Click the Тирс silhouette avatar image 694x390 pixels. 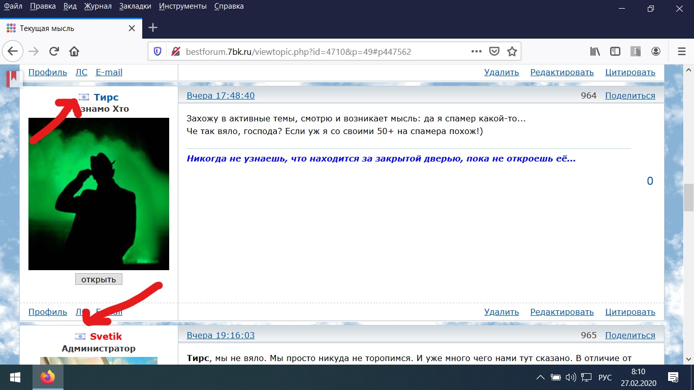point(99,194)
